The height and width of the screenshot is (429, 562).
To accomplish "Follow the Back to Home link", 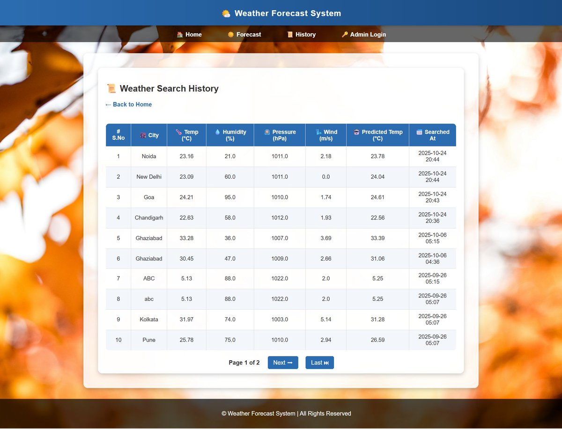I will [129, 104].
